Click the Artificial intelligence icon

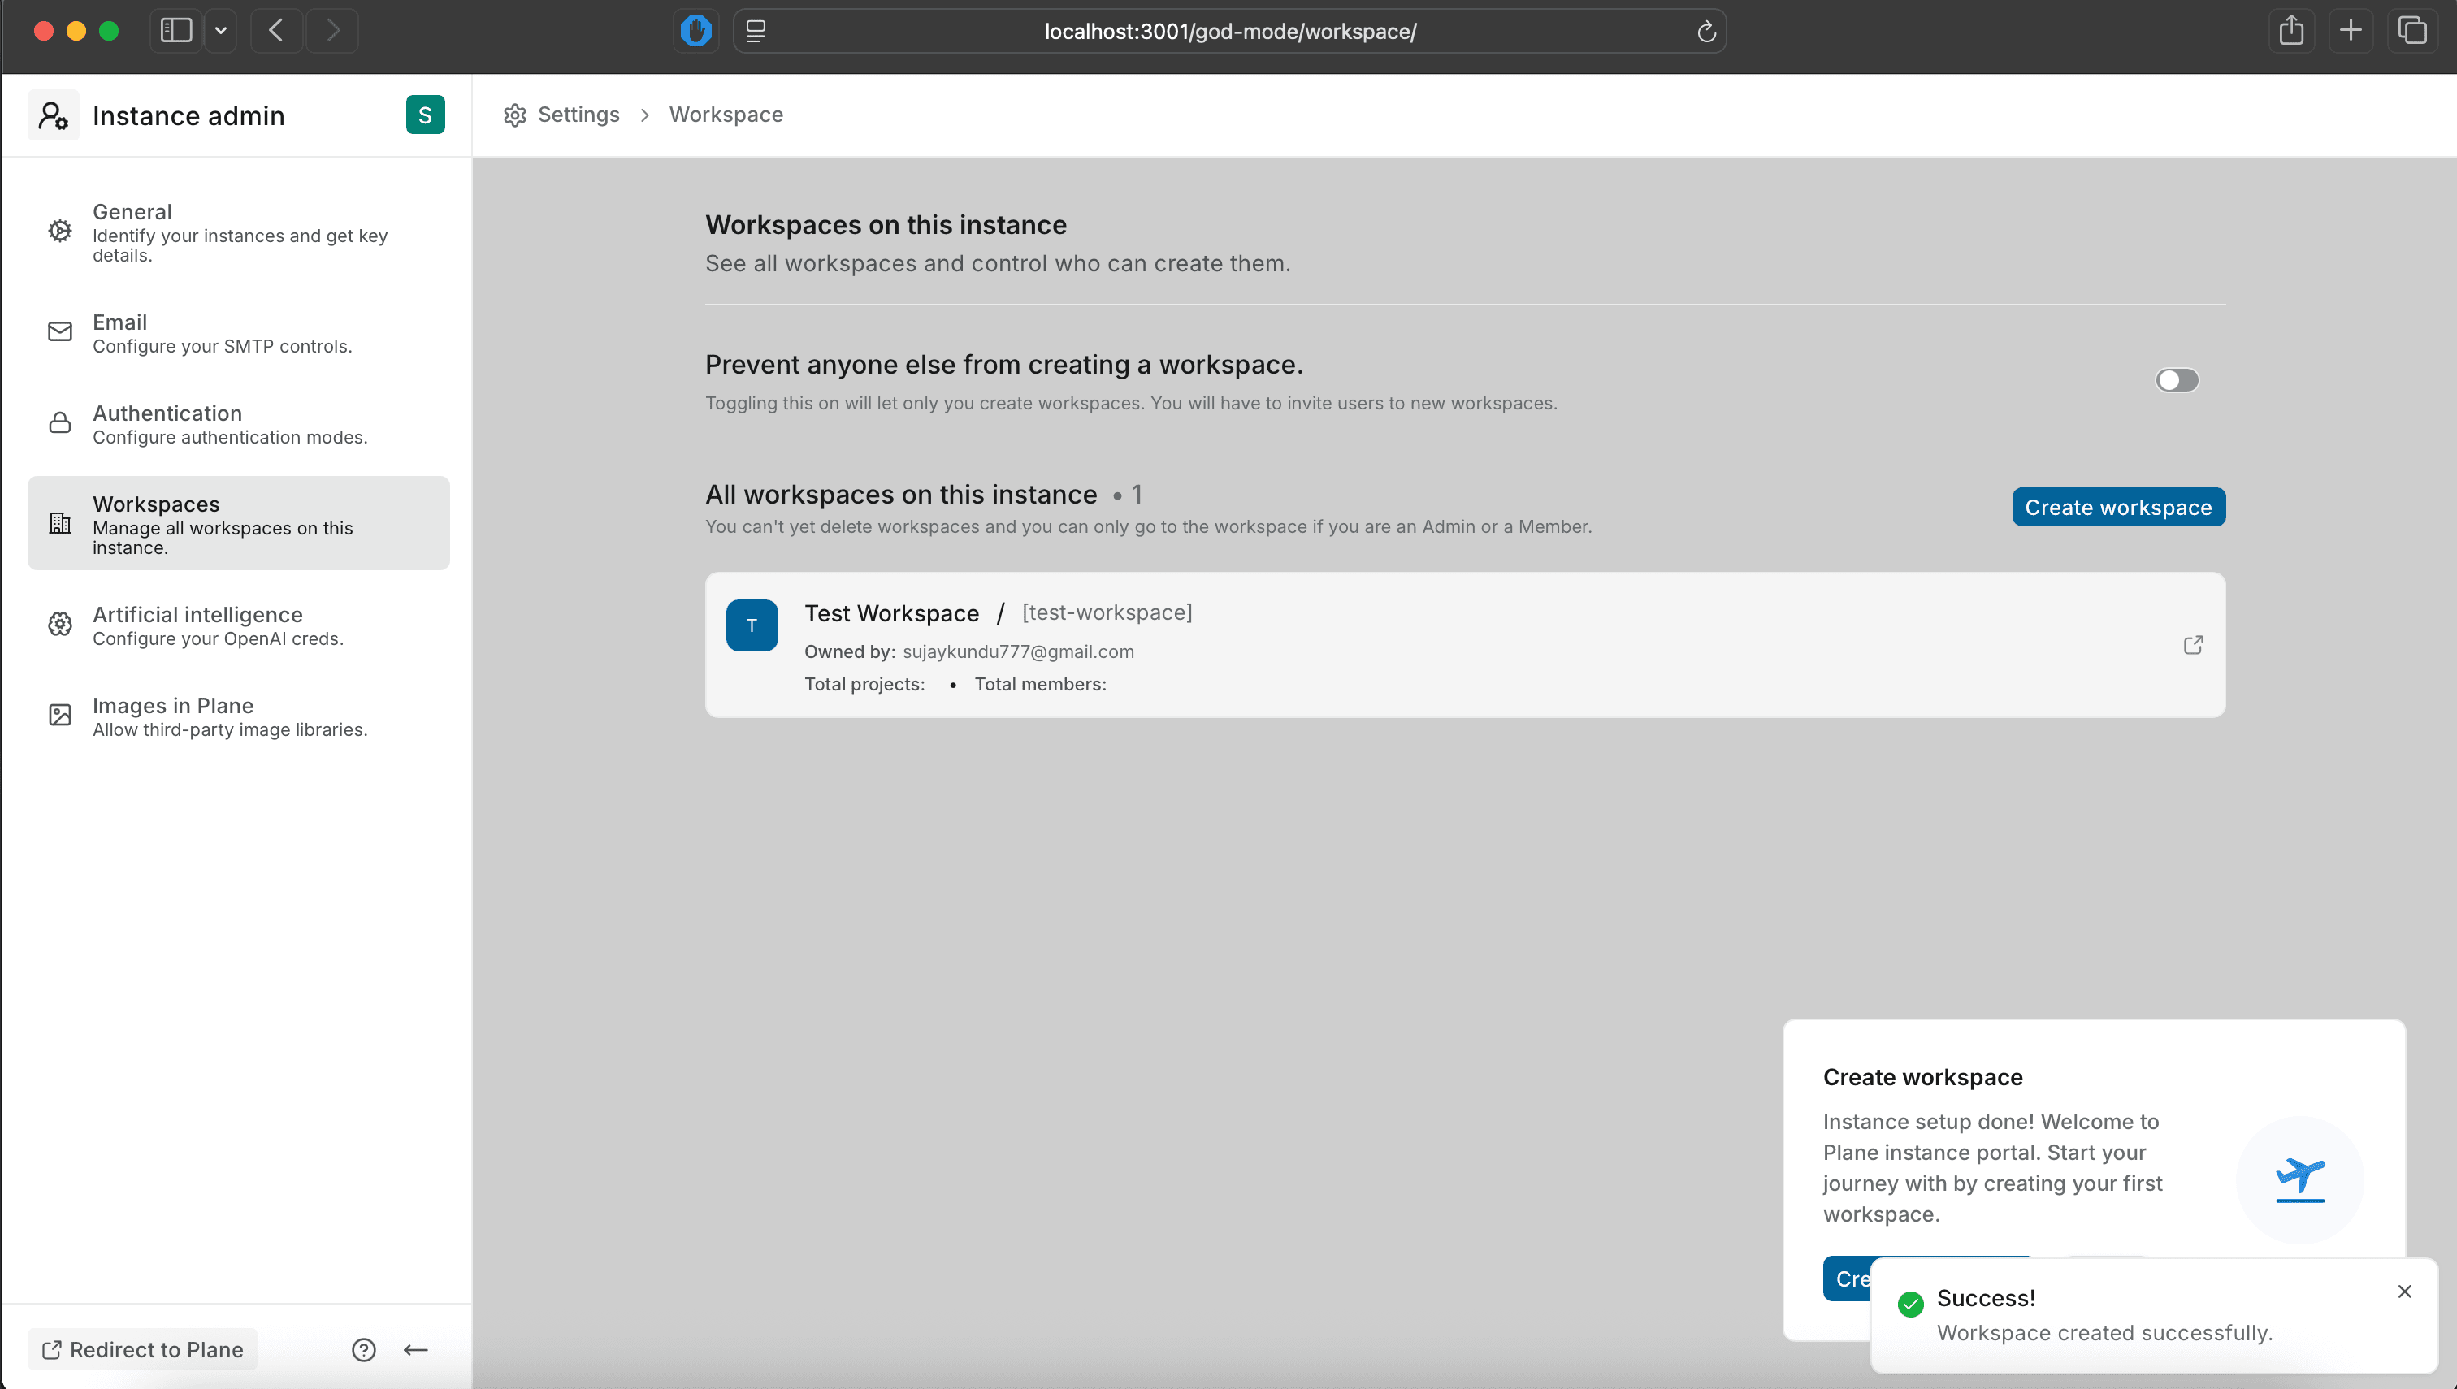click(60, 624)
